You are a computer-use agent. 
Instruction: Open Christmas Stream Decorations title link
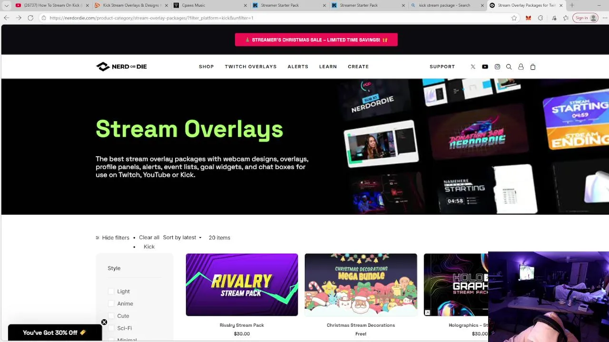pyautogui.click(x=361, y=325)
